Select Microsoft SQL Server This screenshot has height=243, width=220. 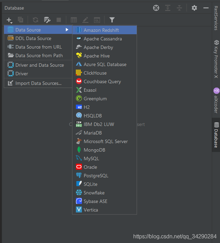click(105, 141)
